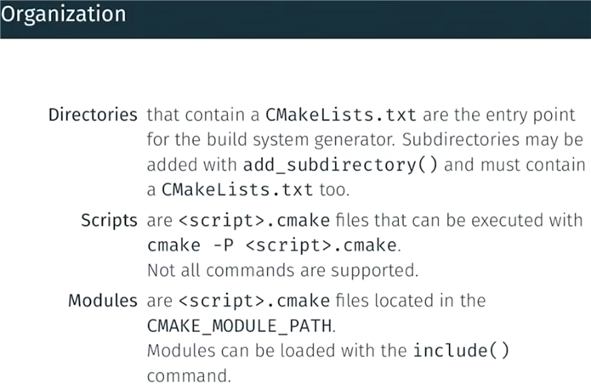Click <script>.cmake in the Scripts description
591x389 pixels.
point(254,221)
